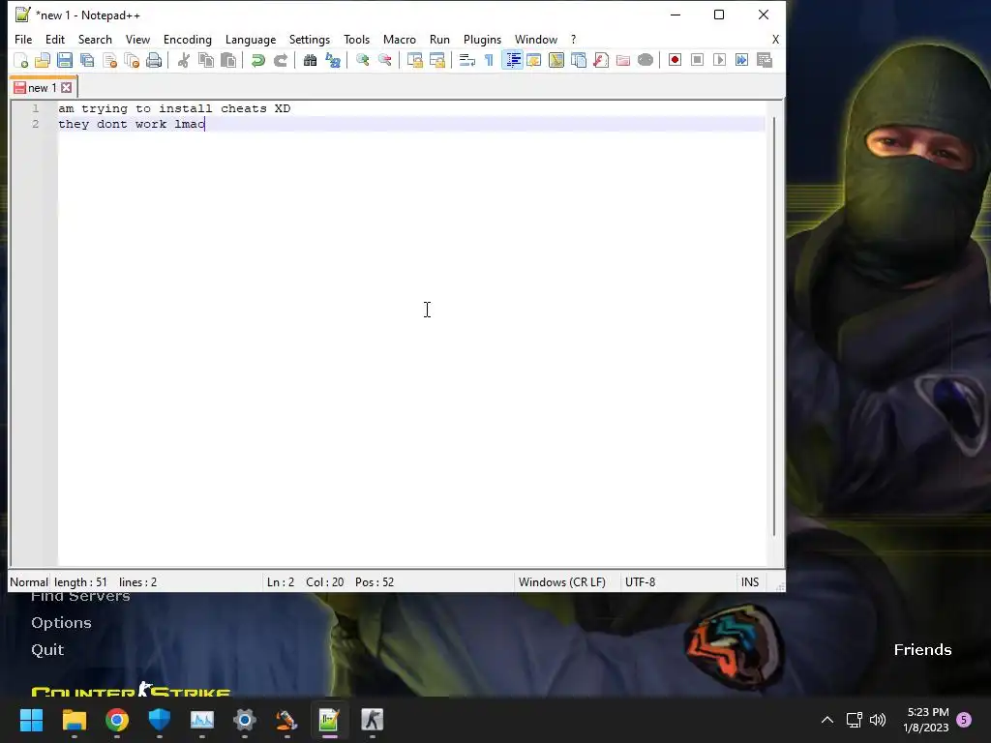Open the Macro menu
This screenshot has height=743, width=991.
tap(400, 39)
